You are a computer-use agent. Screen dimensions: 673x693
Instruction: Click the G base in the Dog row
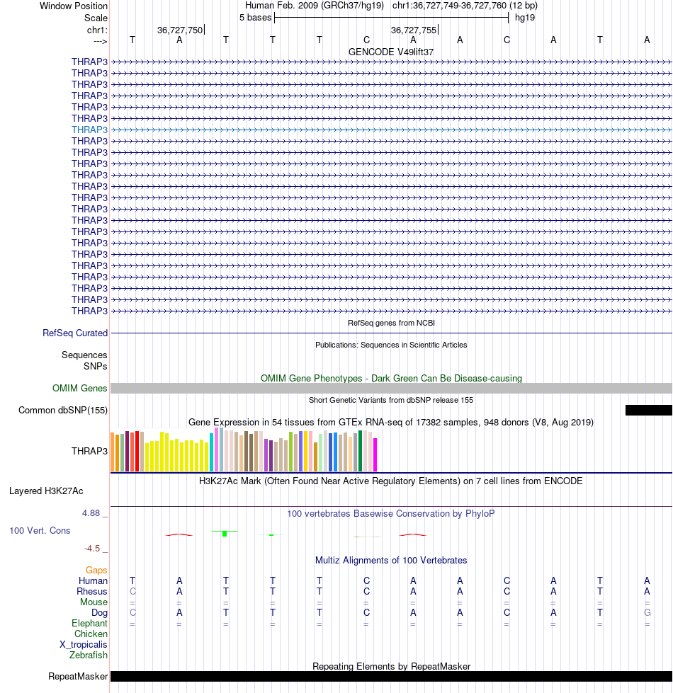647,612
